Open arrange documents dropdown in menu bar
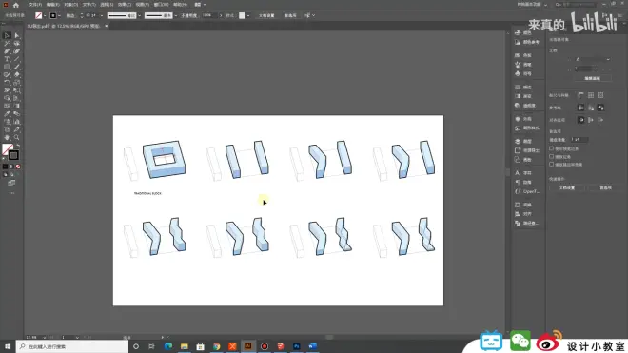Image resolution: width=628 pixels, height=353 pixels. click(200, 5)
